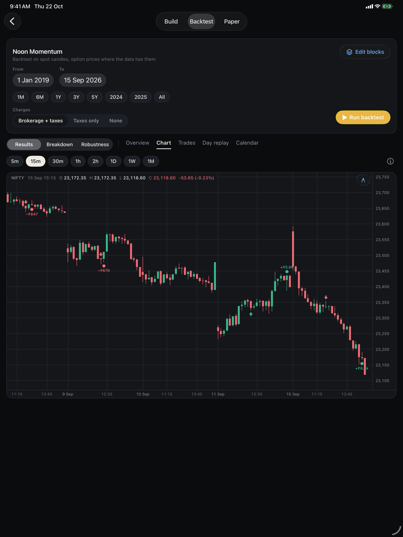The image size is (403, 537).
Task: Switch to Breakdown section
Action: [59, 144]
